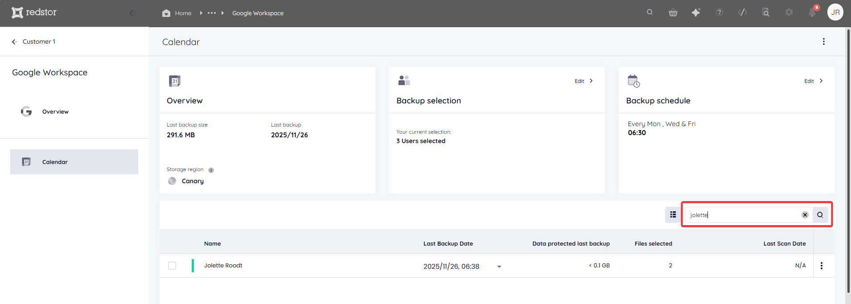Click the Redstor logo
851x304 pixels.
(34, 12)
